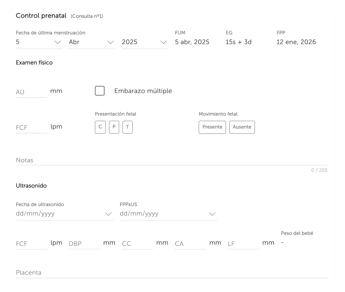
Task: Mark Movimiento fetal as Ausente
Action: [x=242, y=127]
